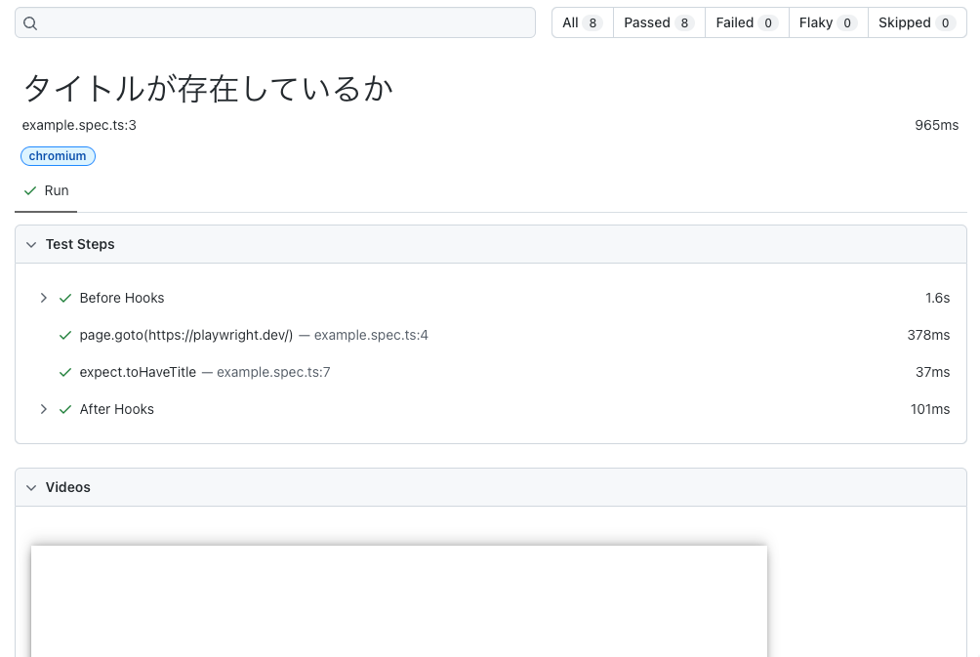The width and height of the screenshot is (980, 657).
Task: Click the test title タイトルが存在しているか
Action: (208, 88)
